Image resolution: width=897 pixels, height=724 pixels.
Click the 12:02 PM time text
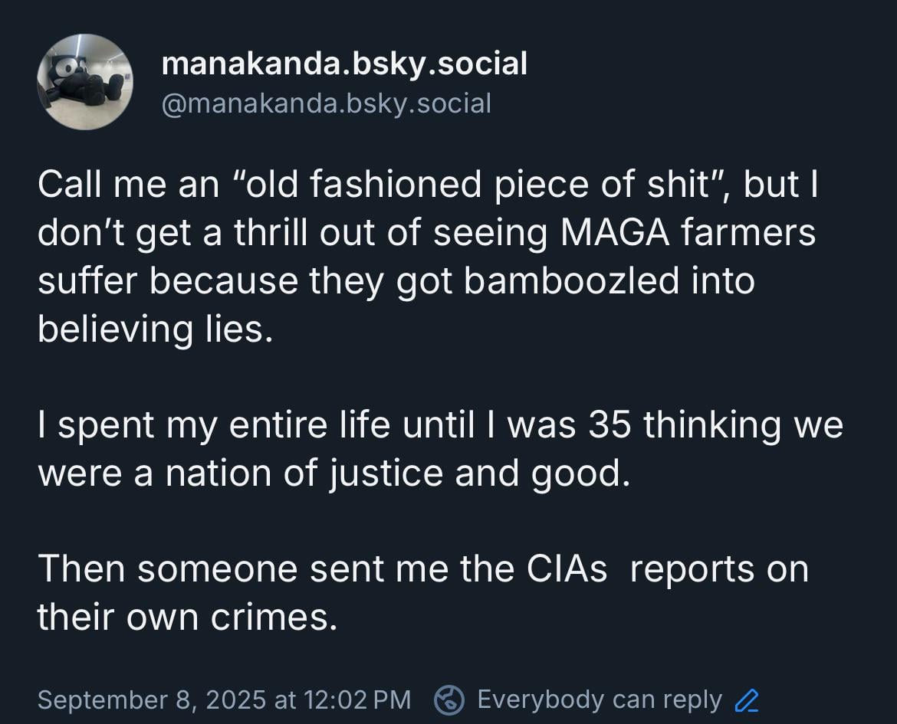pyautogui.click(x=357, y=700)
